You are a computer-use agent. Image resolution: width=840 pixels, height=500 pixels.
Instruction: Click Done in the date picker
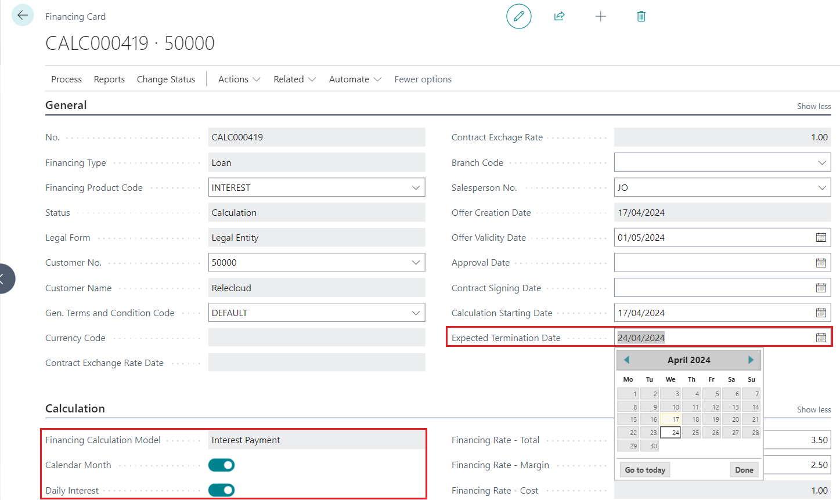pyautogui.click(x=744, y=470)
